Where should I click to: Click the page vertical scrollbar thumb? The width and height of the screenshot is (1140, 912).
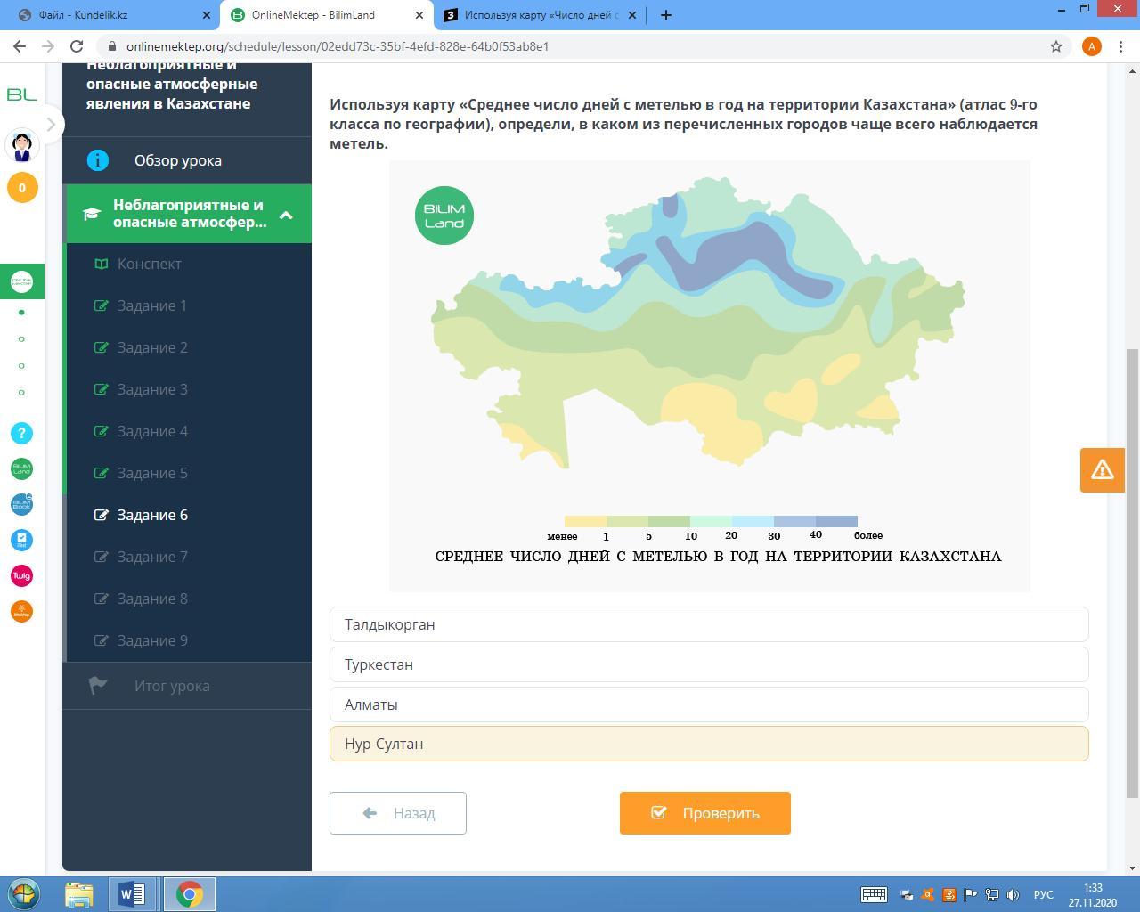coord(1132,570)
